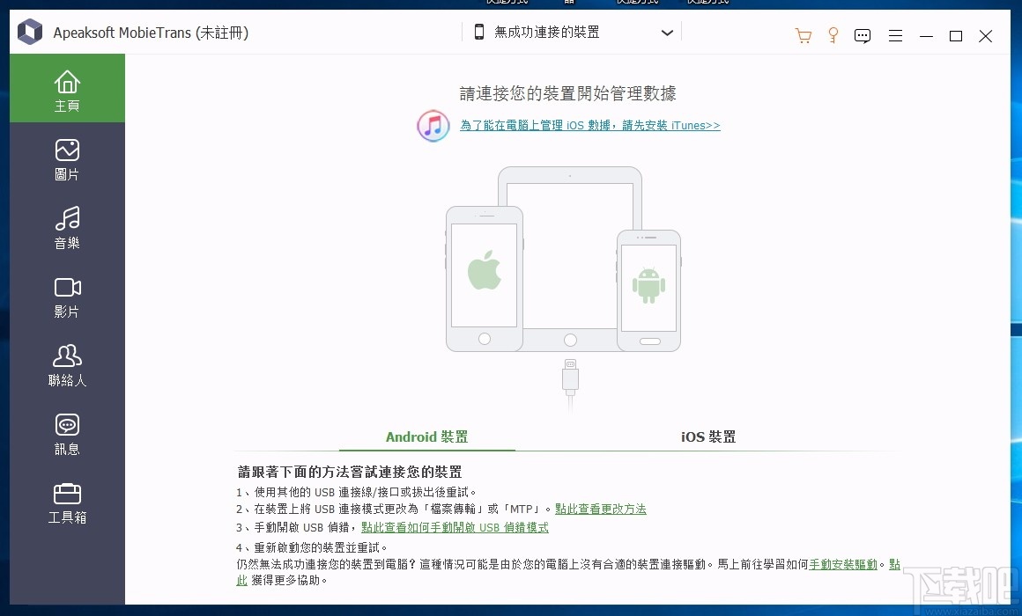This screenshot has height=616, width=1022.
Task: Open the hamburger menu
Action: 895,36
